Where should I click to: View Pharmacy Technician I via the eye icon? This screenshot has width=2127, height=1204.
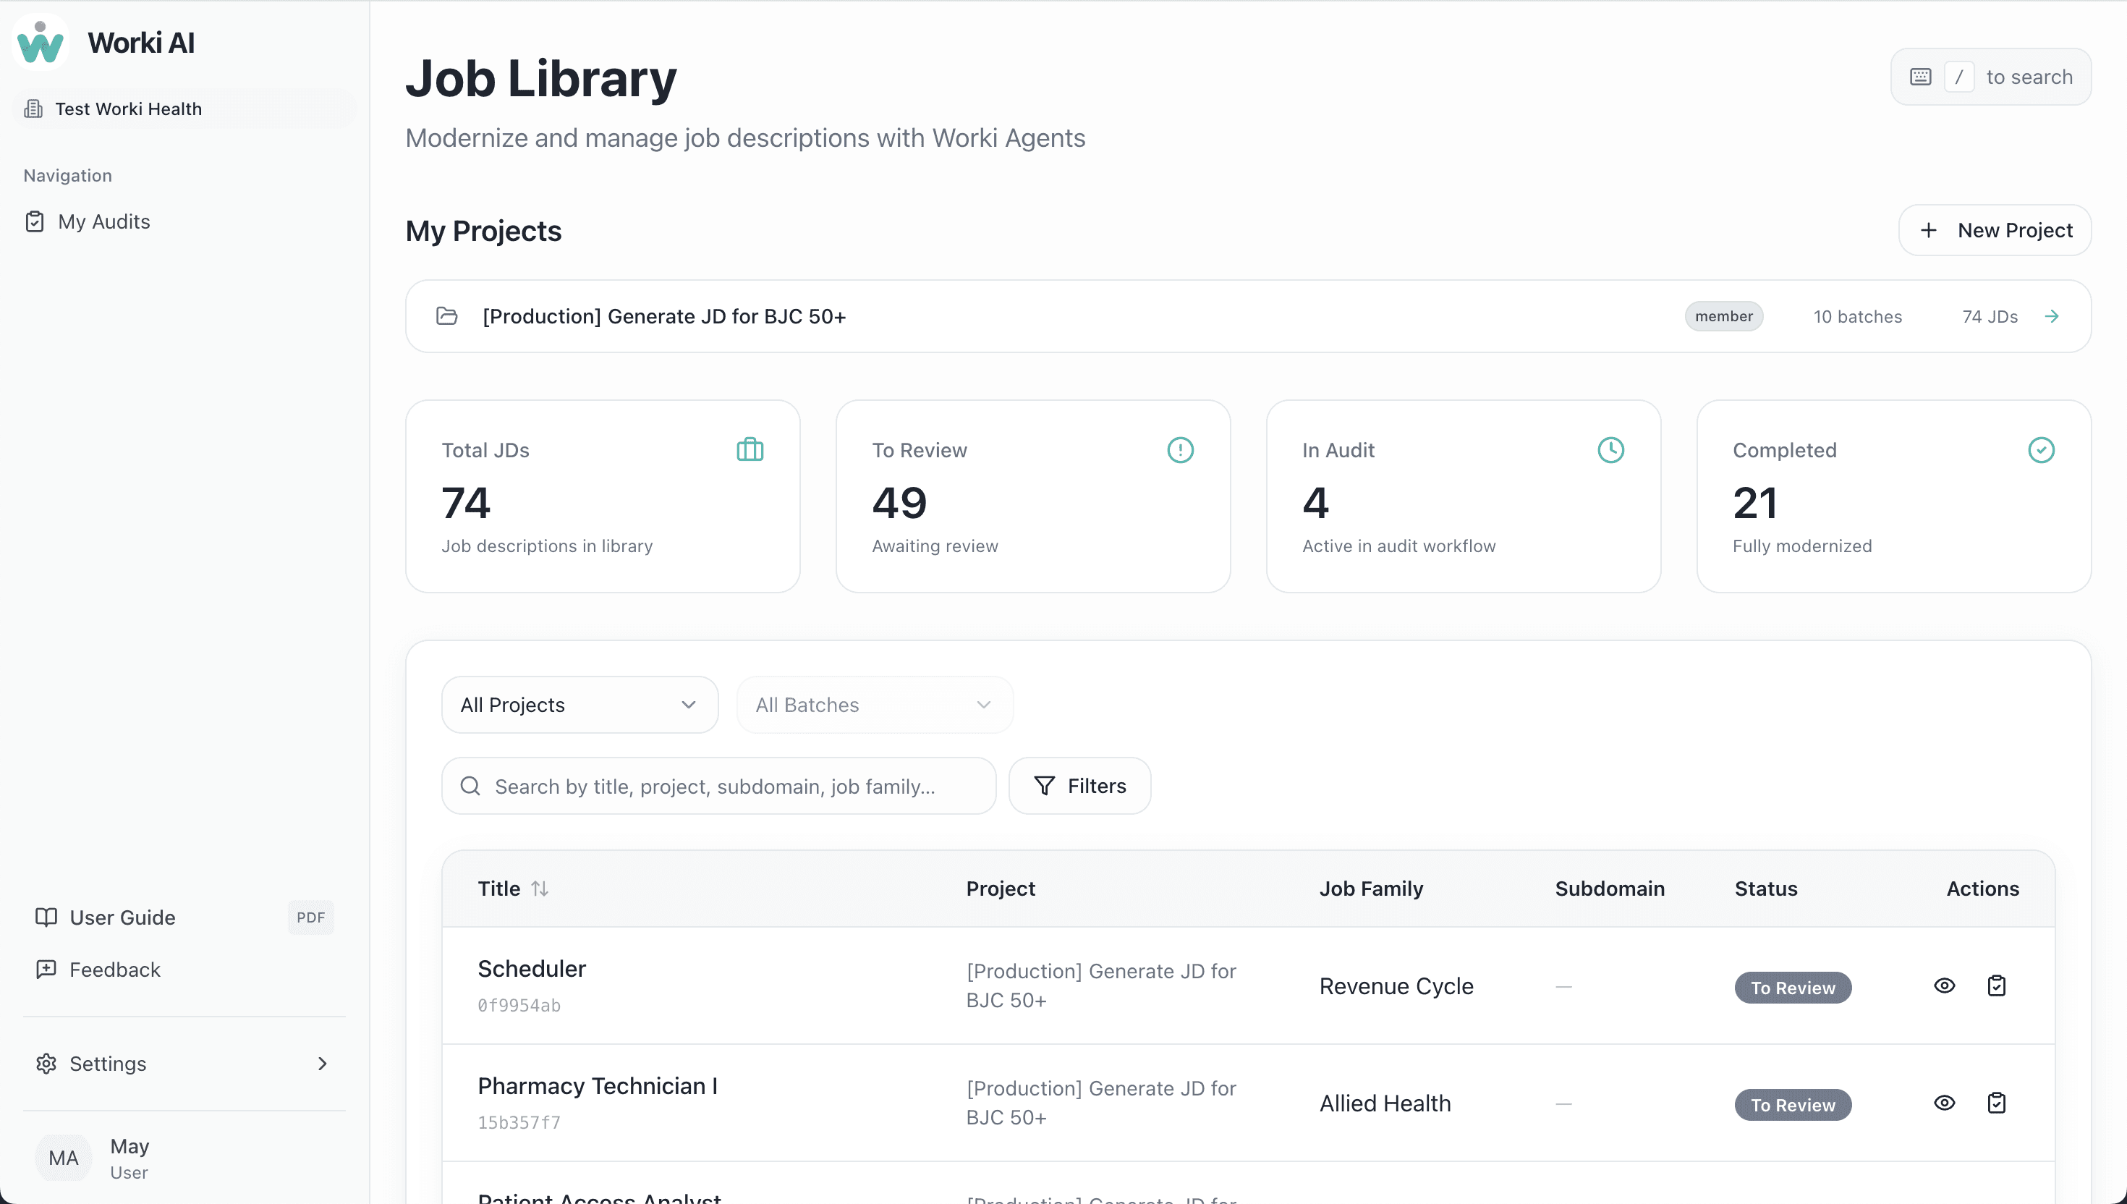tap(1944, 1103)
